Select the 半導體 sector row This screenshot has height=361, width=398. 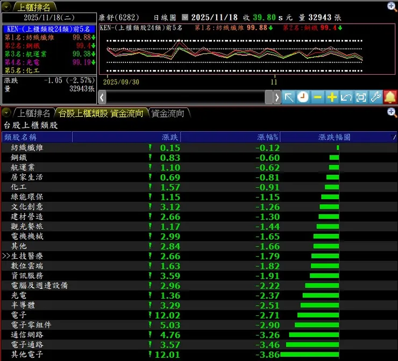(x=199, y=305)
